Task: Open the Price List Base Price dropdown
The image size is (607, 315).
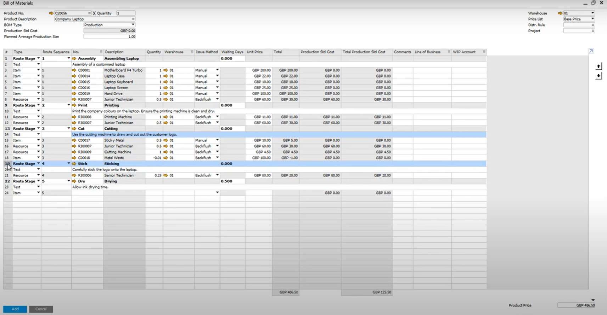Action: pyautogui.click(x=592, y=19)
